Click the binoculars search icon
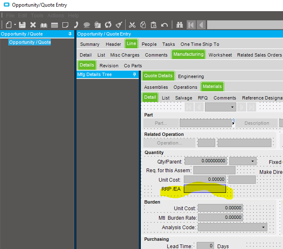Screen dimensions: 283x249 pos(180,25)
